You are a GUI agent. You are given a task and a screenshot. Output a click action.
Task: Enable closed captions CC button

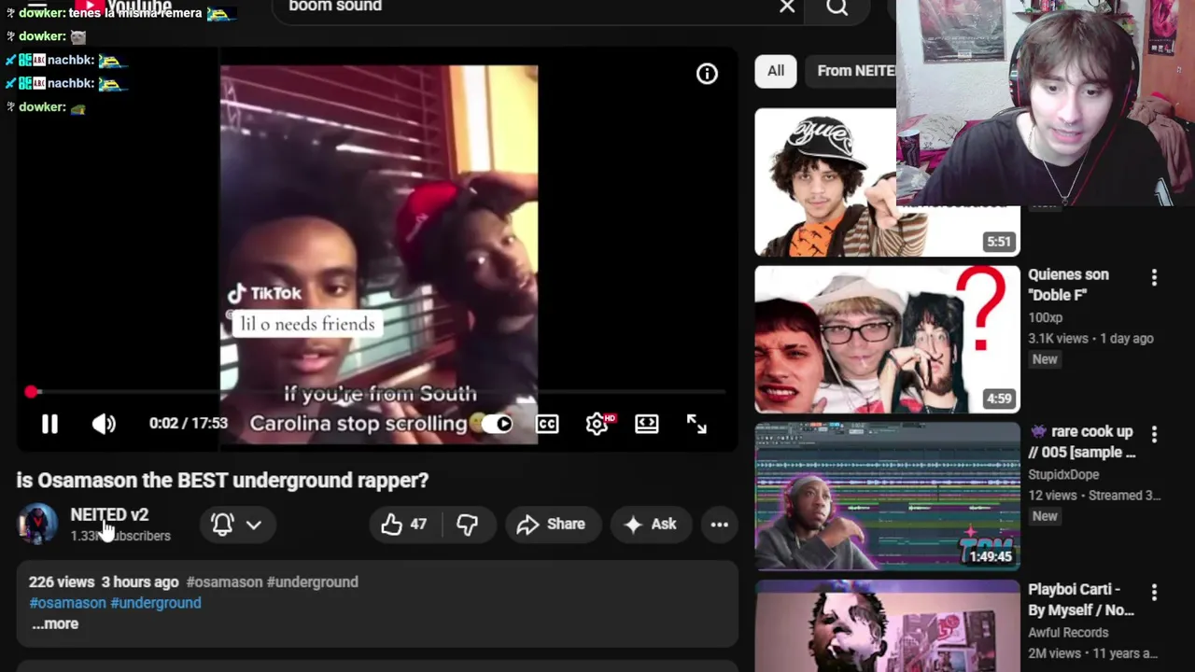547,424
